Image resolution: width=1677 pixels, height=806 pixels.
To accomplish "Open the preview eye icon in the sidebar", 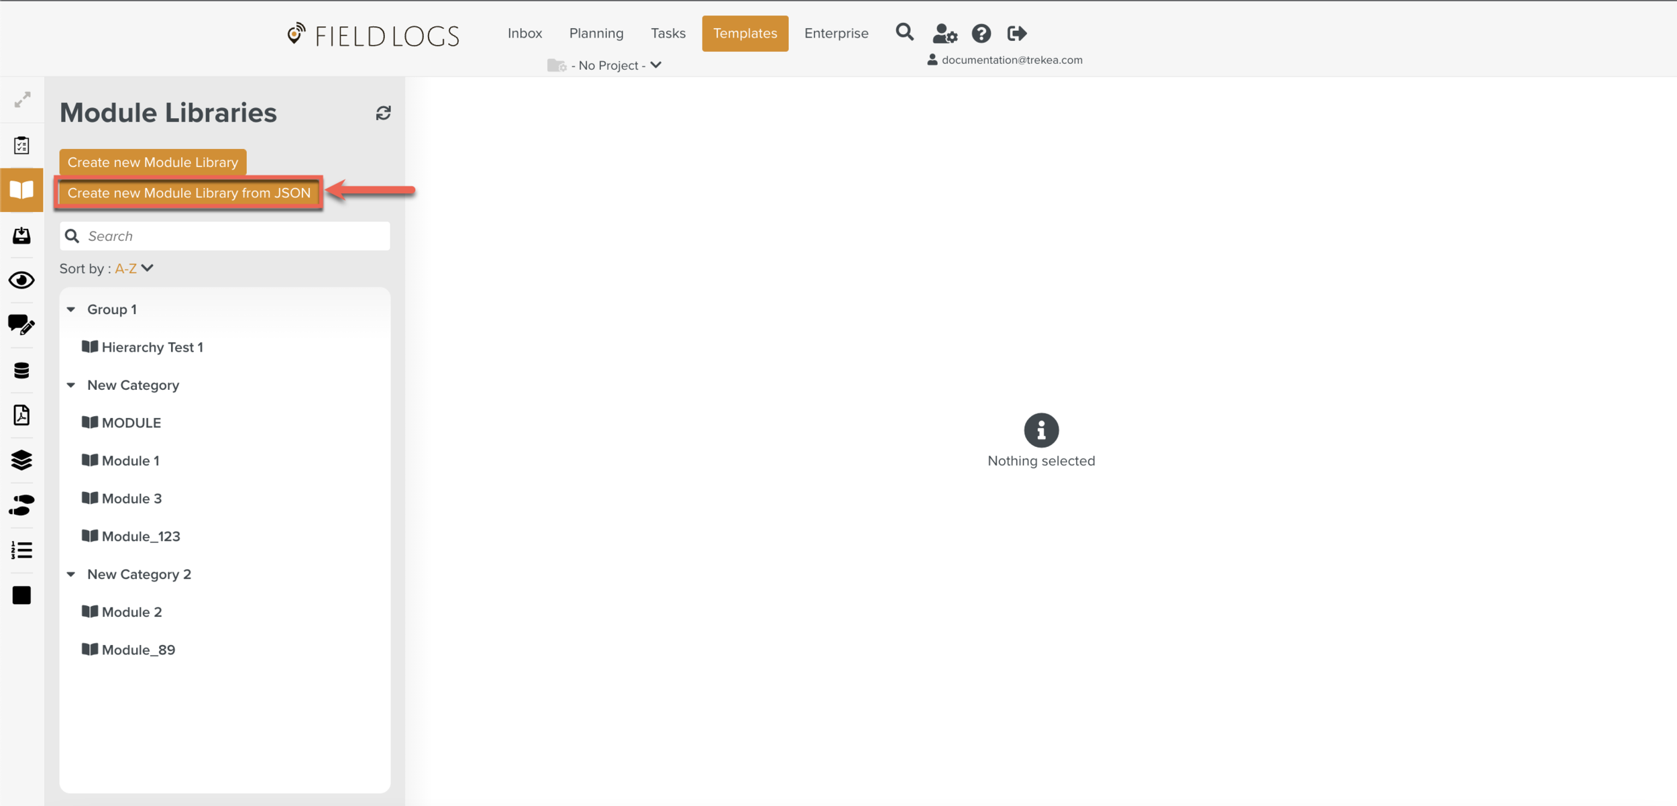I will (21, 280).
